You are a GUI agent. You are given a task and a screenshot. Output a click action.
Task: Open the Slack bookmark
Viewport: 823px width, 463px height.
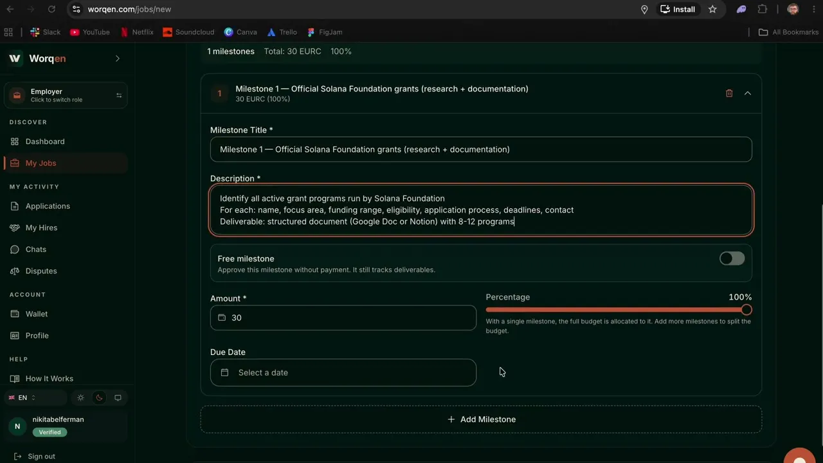pyautogui.click(x=45, y=32)
